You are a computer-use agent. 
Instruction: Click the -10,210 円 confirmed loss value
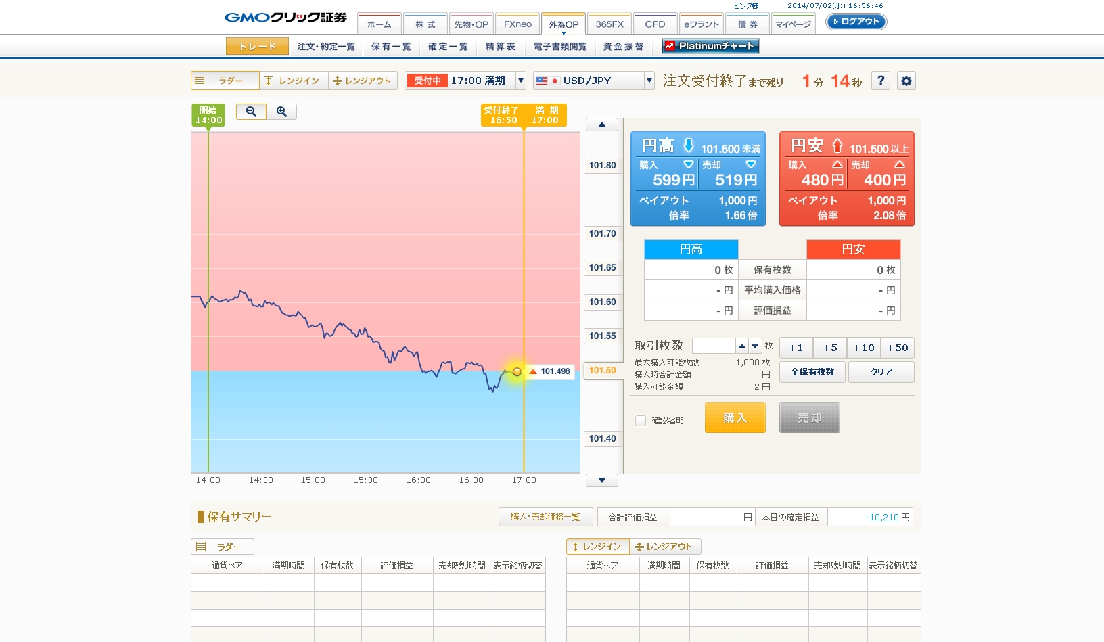pyautogui.click(x=888, y=518)
